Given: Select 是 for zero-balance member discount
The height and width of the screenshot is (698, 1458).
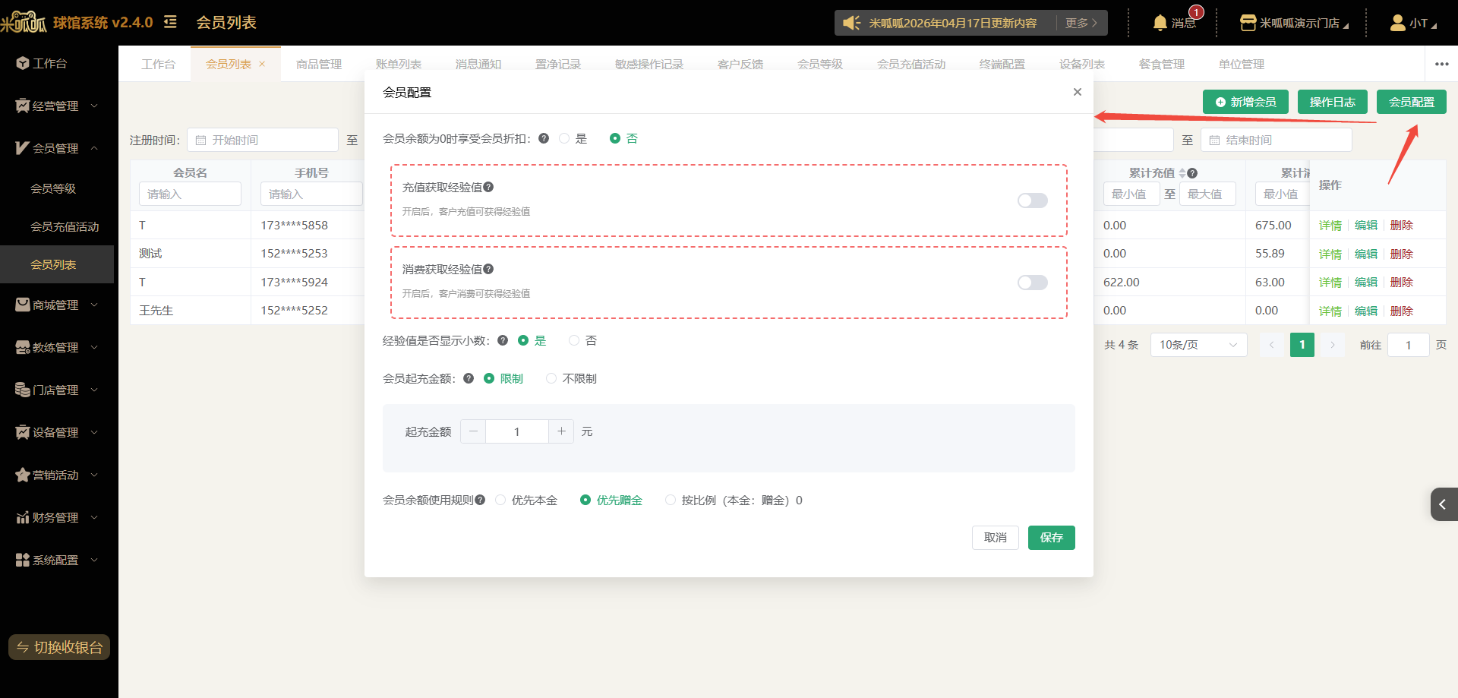Looking at the screenshot, I should click(x=573, y=138).
